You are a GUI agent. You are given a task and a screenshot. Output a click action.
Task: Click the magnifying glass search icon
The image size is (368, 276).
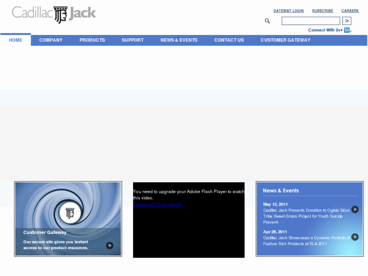click(x=267, y=21)
